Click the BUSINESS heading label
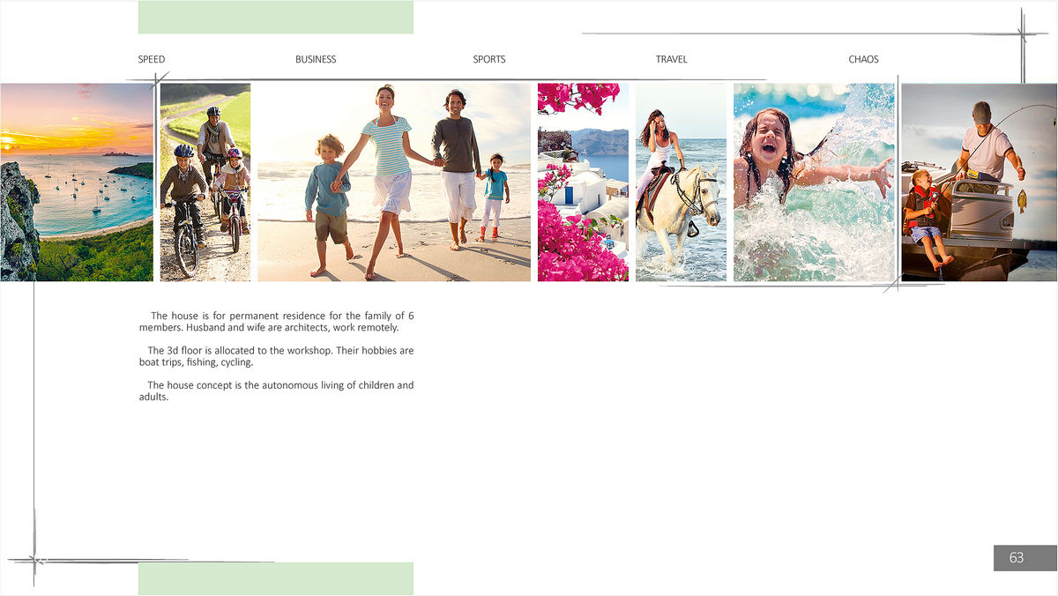1058x596 pixels. [316, 59]
